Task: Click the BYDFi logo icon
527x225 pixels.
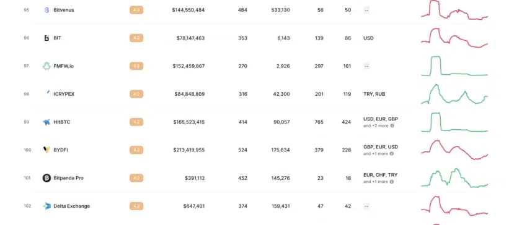Action: coord(46,150)
